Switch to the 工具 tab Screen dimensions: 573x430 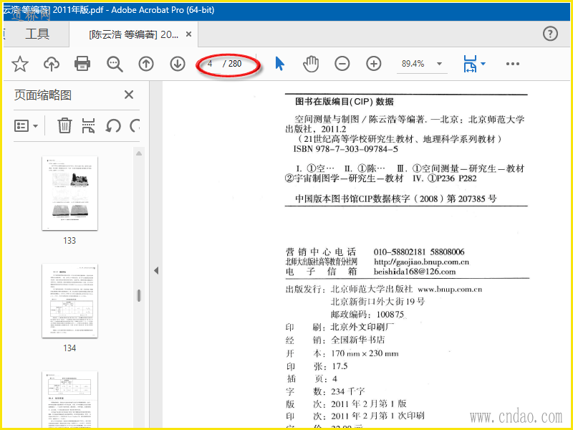point(37,34)
